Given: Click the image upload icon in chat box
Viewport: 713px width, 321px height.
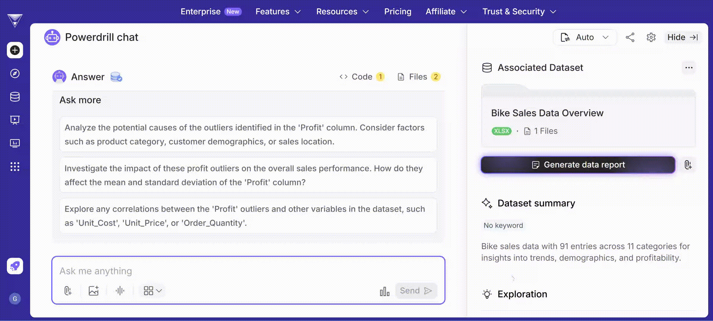Looking at the screenshot, I should click(x=94, y=291).
